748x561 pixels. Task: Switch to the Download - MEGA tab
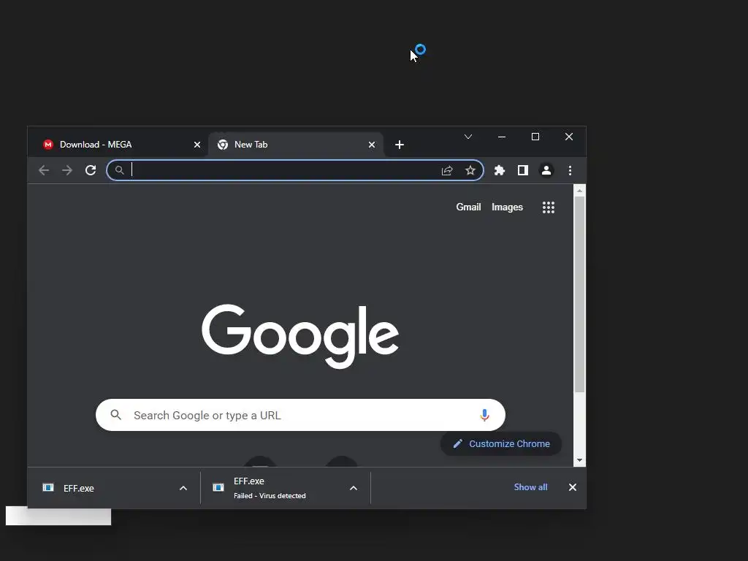coord(121,145)
